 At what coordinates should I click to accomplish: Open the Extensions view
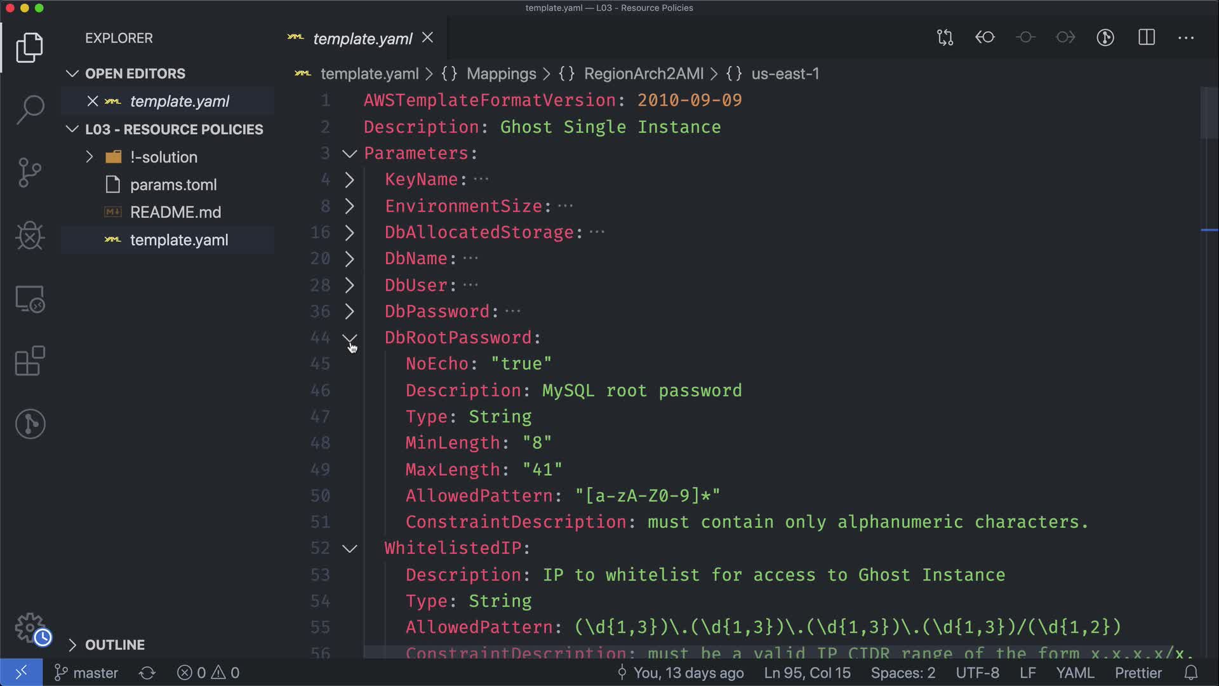click(x=30, y=361)
